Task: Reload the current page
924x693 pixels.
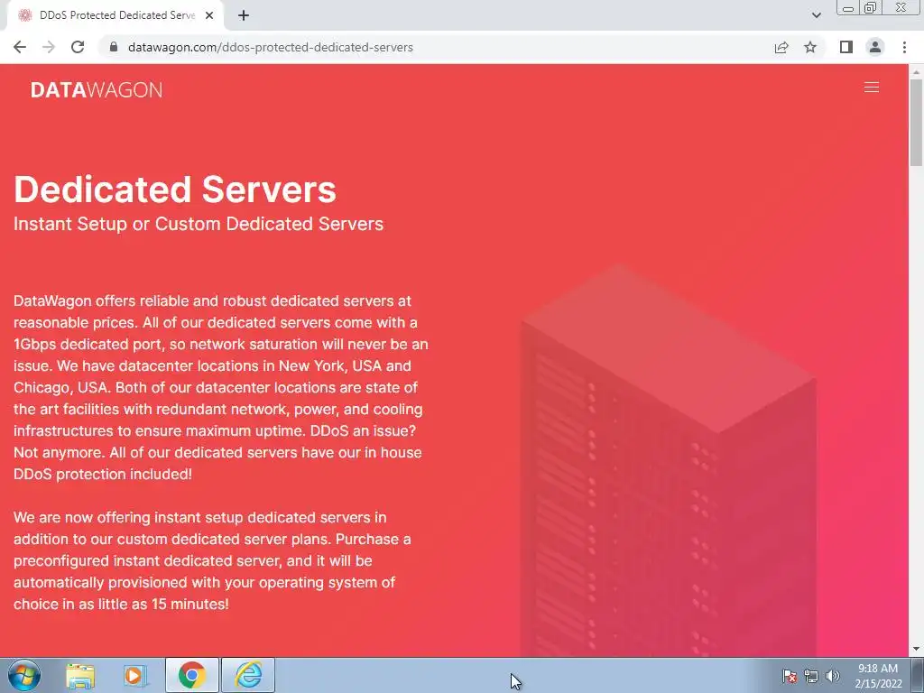Action: point(78,47)
